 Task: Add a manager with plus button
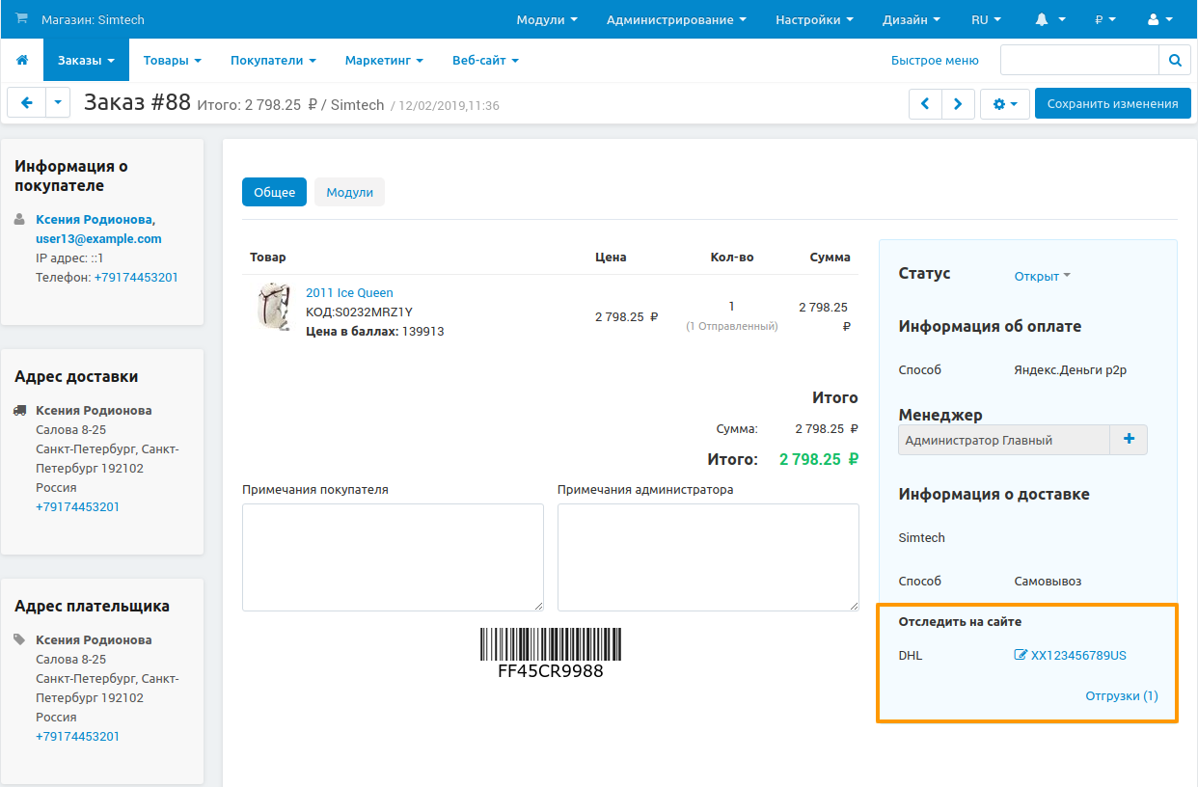point(1129,440)
